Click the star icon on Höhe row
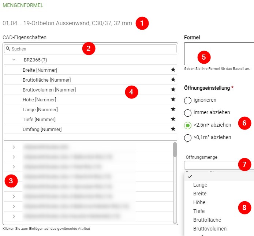 (x=173, y=100)
